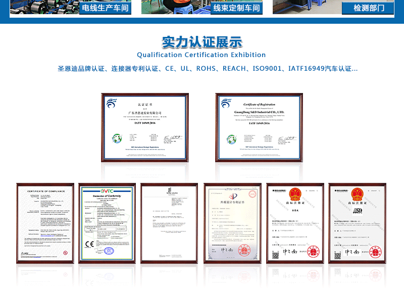Click the 实力认证展示 heading
This screenshot has height=288, width=404.
pyautogui.click(x=201, y=41)
